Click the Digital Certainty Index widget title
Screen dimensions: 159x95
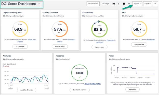12,13
